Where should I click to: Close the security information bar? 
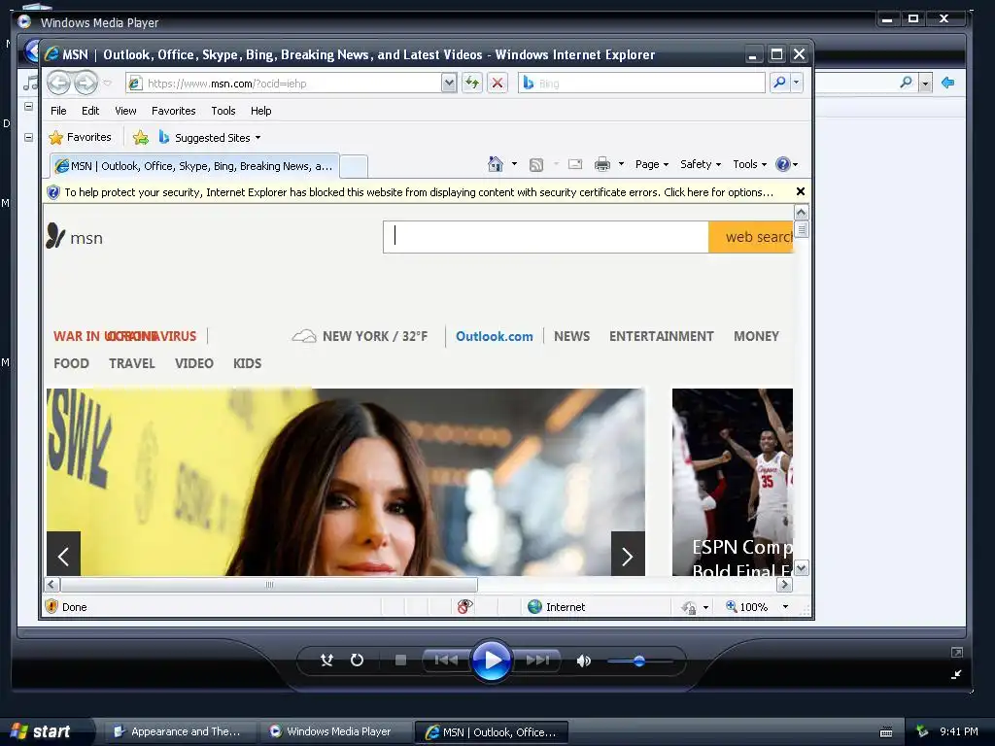click(801, 191)
